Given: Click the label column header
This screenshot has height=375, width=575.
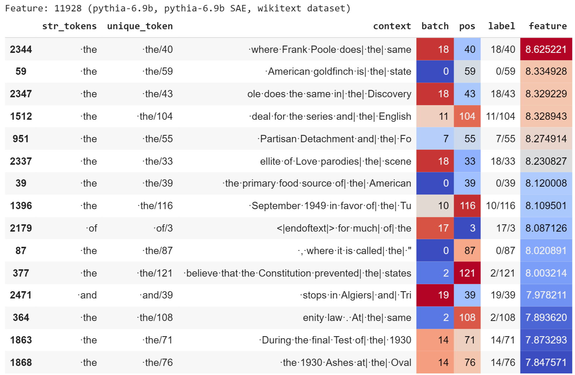Looking at the screenshot, I should [x=501, y=26].
